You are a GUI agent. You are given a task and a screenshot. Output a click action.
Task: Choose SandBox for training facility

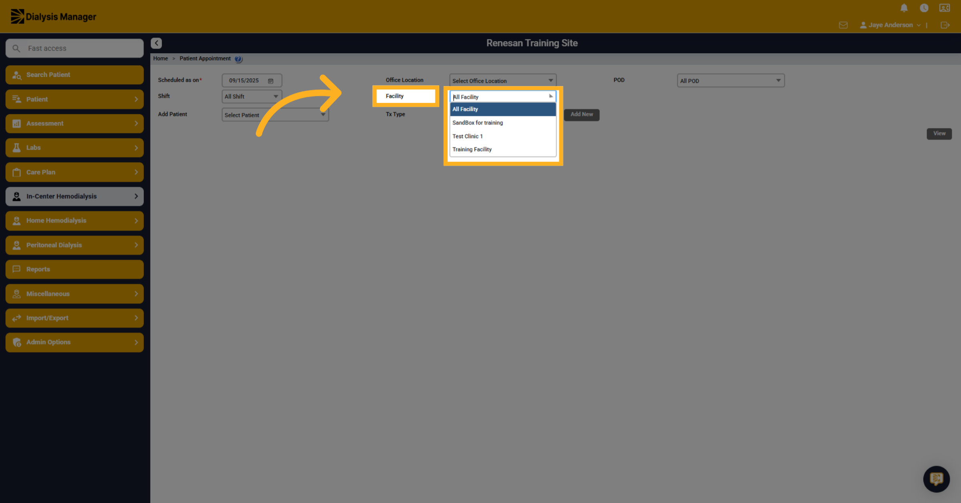tap(503, 123)
